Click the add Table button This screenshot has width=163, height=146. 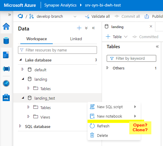click(x=114, y=37)
